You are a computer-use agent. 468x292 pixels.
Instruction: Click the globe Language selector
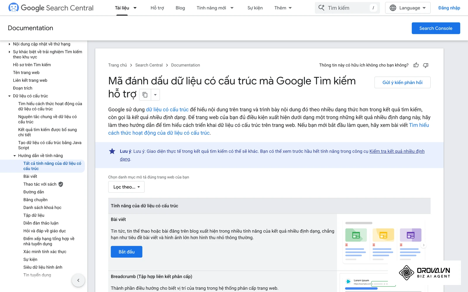tap(408, 8)
